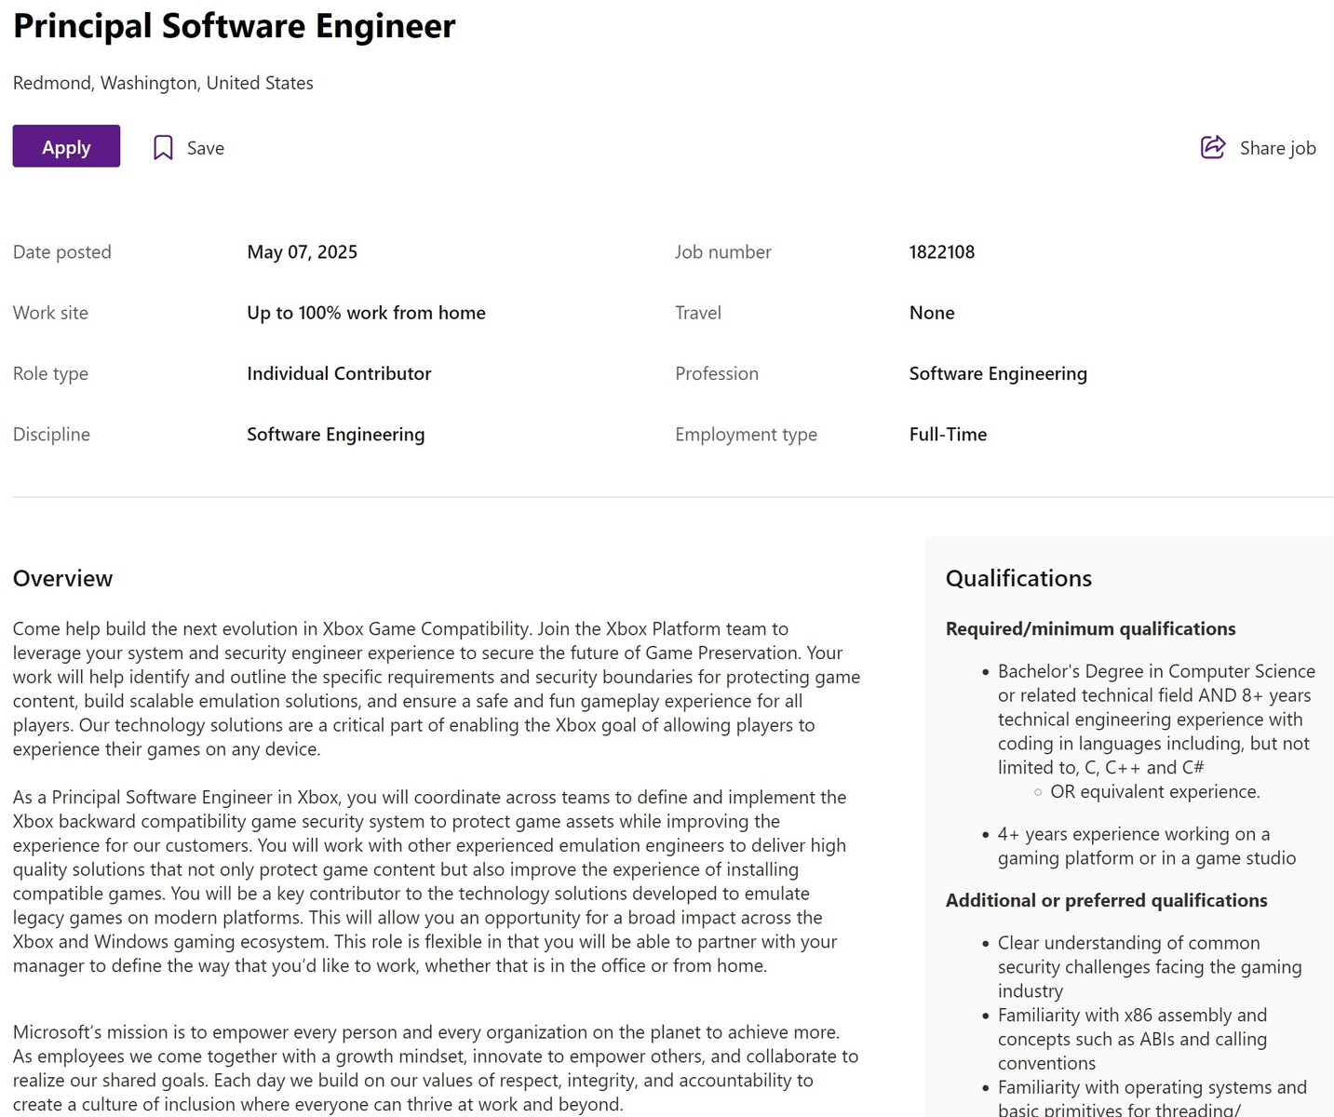Screen dimensions: 1334x1117
Task: Click the job number 1822108
Action: 942,252
